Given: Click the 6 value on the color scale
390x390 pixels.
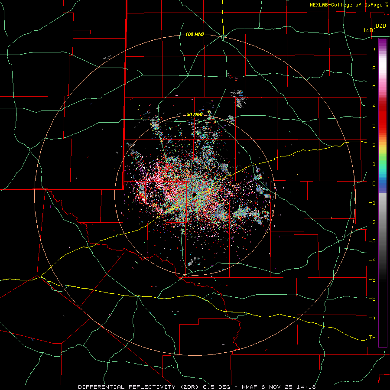Looking at the screenshot, I should click(x=374, y=68).
